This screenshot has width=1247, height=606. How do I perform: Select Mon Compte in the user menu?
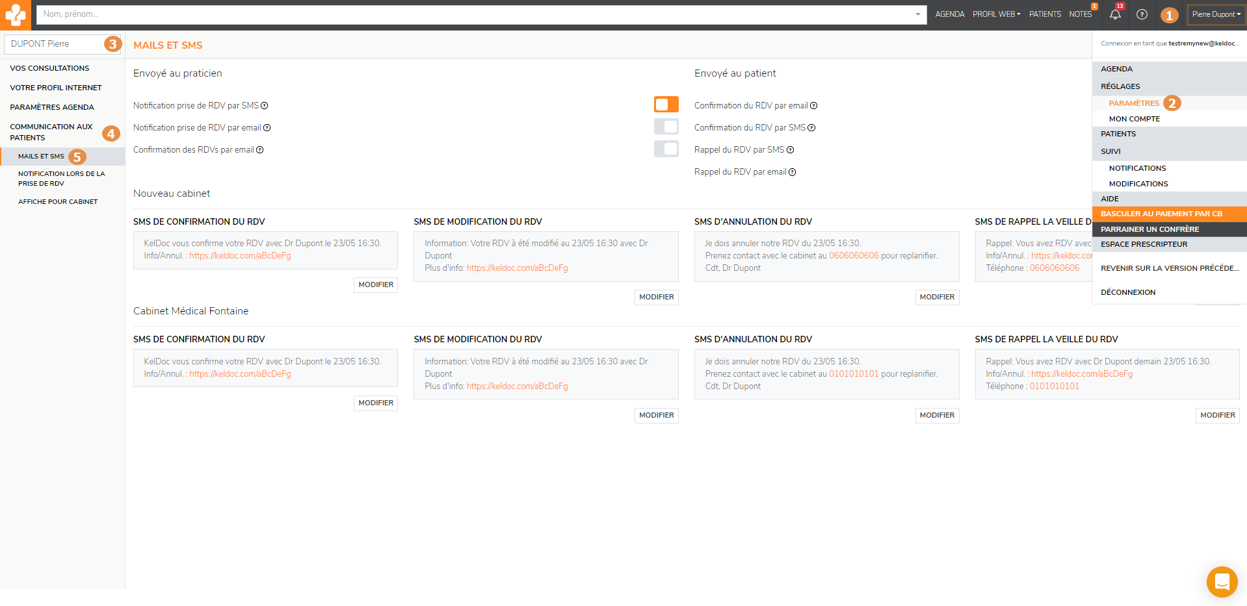coord(1134,119)
